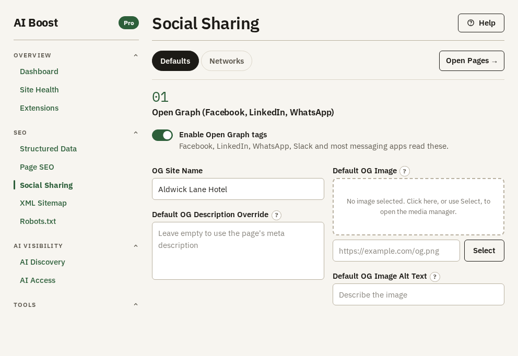The width and height of the screenshot is (518, 356).
Task: Click the Pro badge next to AI Boost
Action: tap(129, 23)
